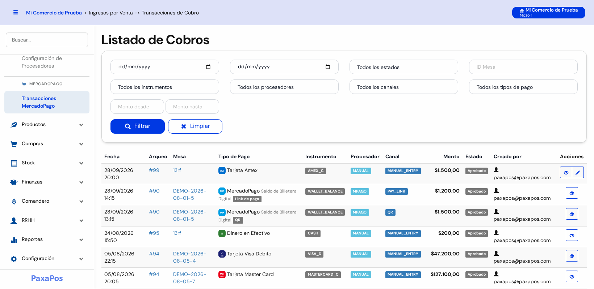Viewport: 594px width, 289px height.
Task: Expand the Finanzas menu chevron
Action: pyautogui.click(x=81, y=182)
